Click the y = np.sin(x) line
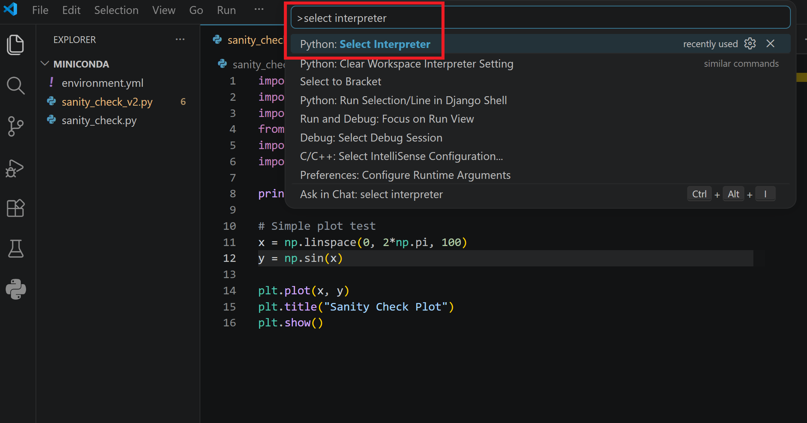 point(300,258)
